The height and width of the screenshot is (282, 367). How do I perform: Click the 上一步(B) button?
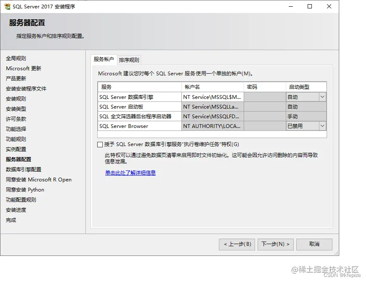click(237, 244)
